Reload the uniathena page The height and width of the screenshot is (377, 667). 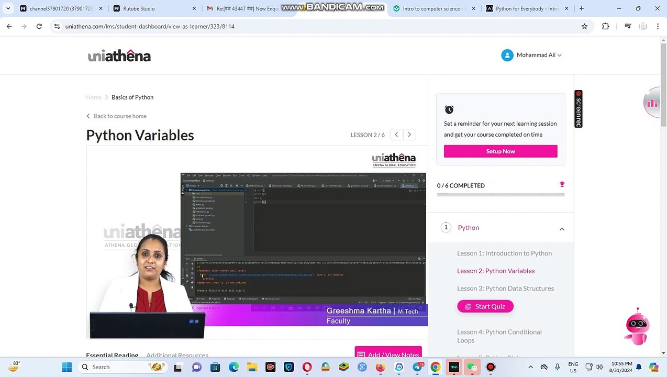39,26
